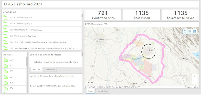Expand the EPAS Site List panel fullscreen
The width and height of the screenshot is (201, 95).
(83, 10)
